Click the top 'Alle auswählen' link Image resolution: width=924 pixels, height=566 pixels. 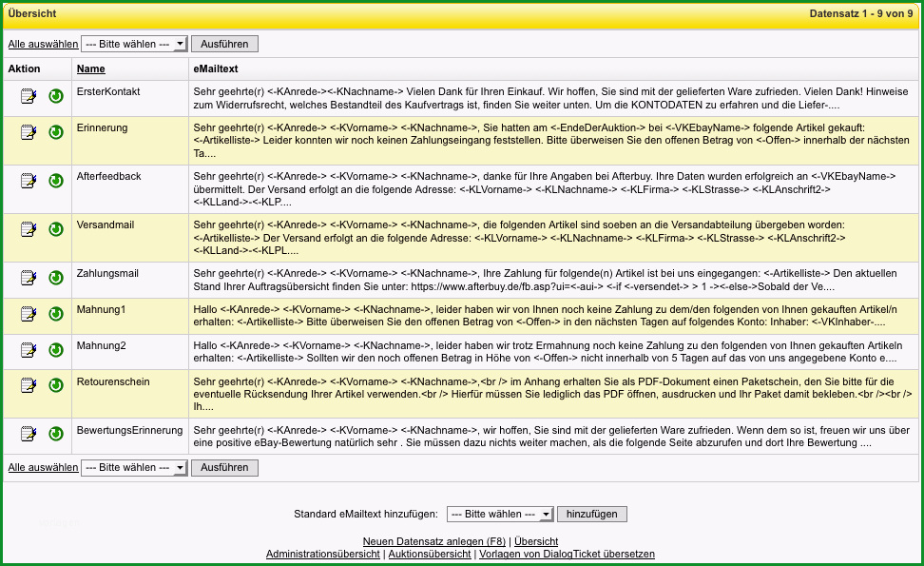click(43, 44)
